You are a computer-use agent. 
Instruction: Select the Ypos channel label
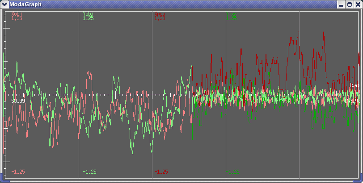coord(231,14)
